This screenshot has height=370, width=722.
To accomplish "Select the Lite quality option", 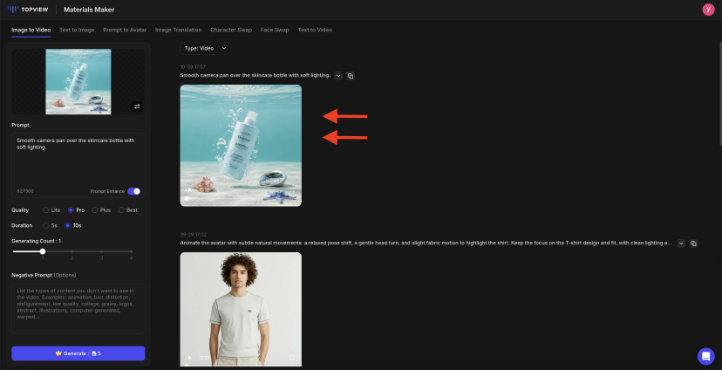I will tap(45, 210).
